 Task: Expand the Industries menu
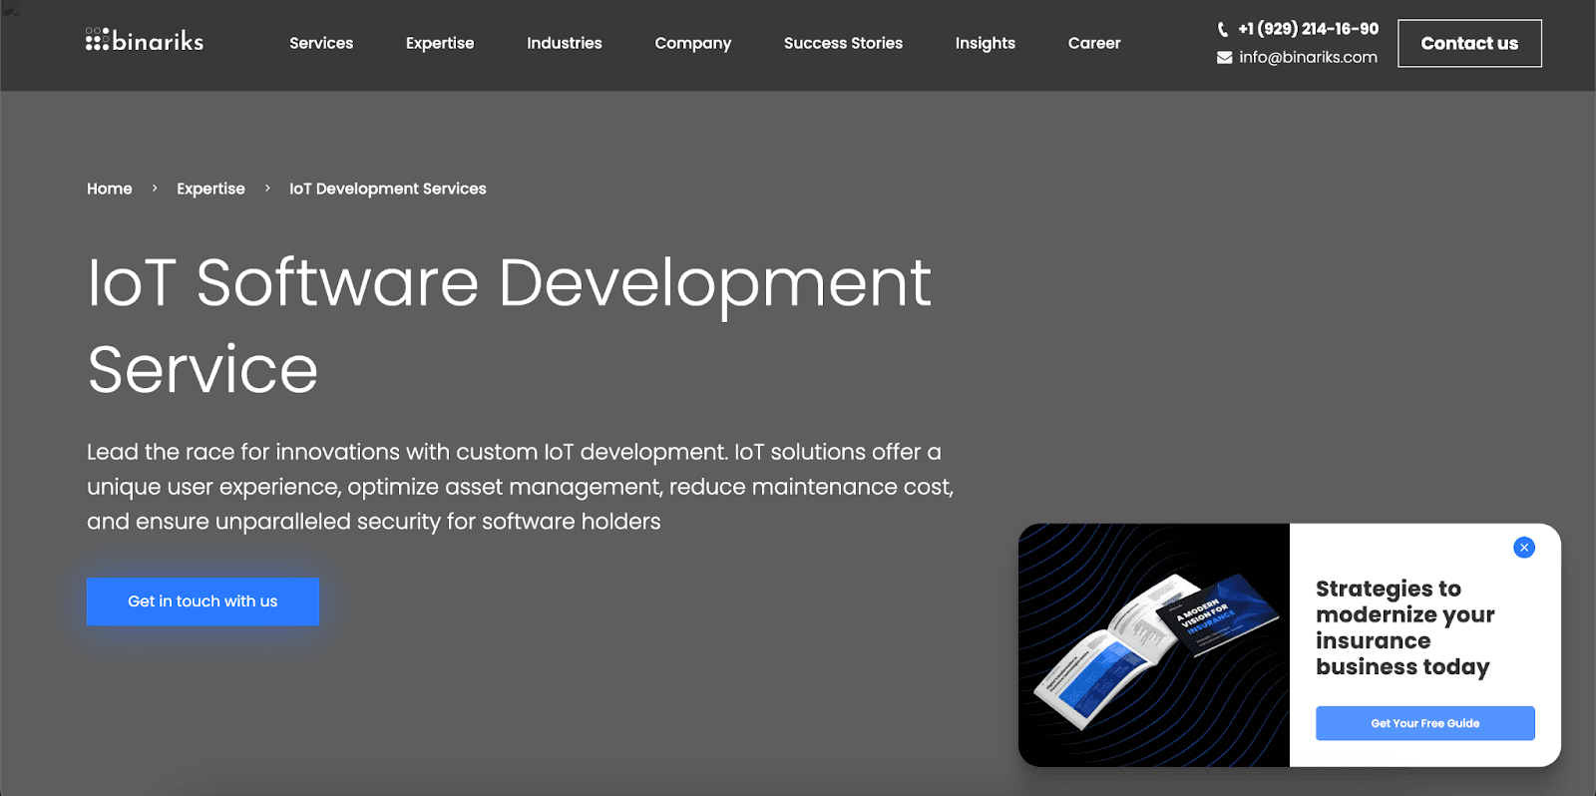click(564, 43)
